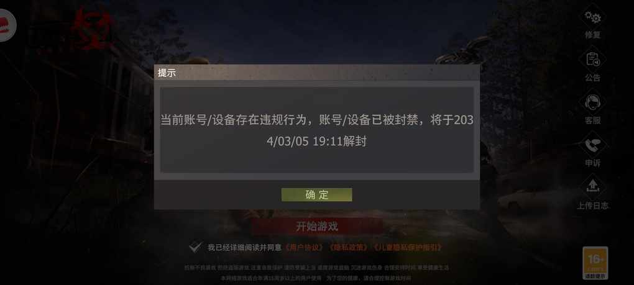Image resolution: width=634 pixels, height=285 pixels.
Task: Click the 提示 dialog title bar
Action: (x=316, y=73)
